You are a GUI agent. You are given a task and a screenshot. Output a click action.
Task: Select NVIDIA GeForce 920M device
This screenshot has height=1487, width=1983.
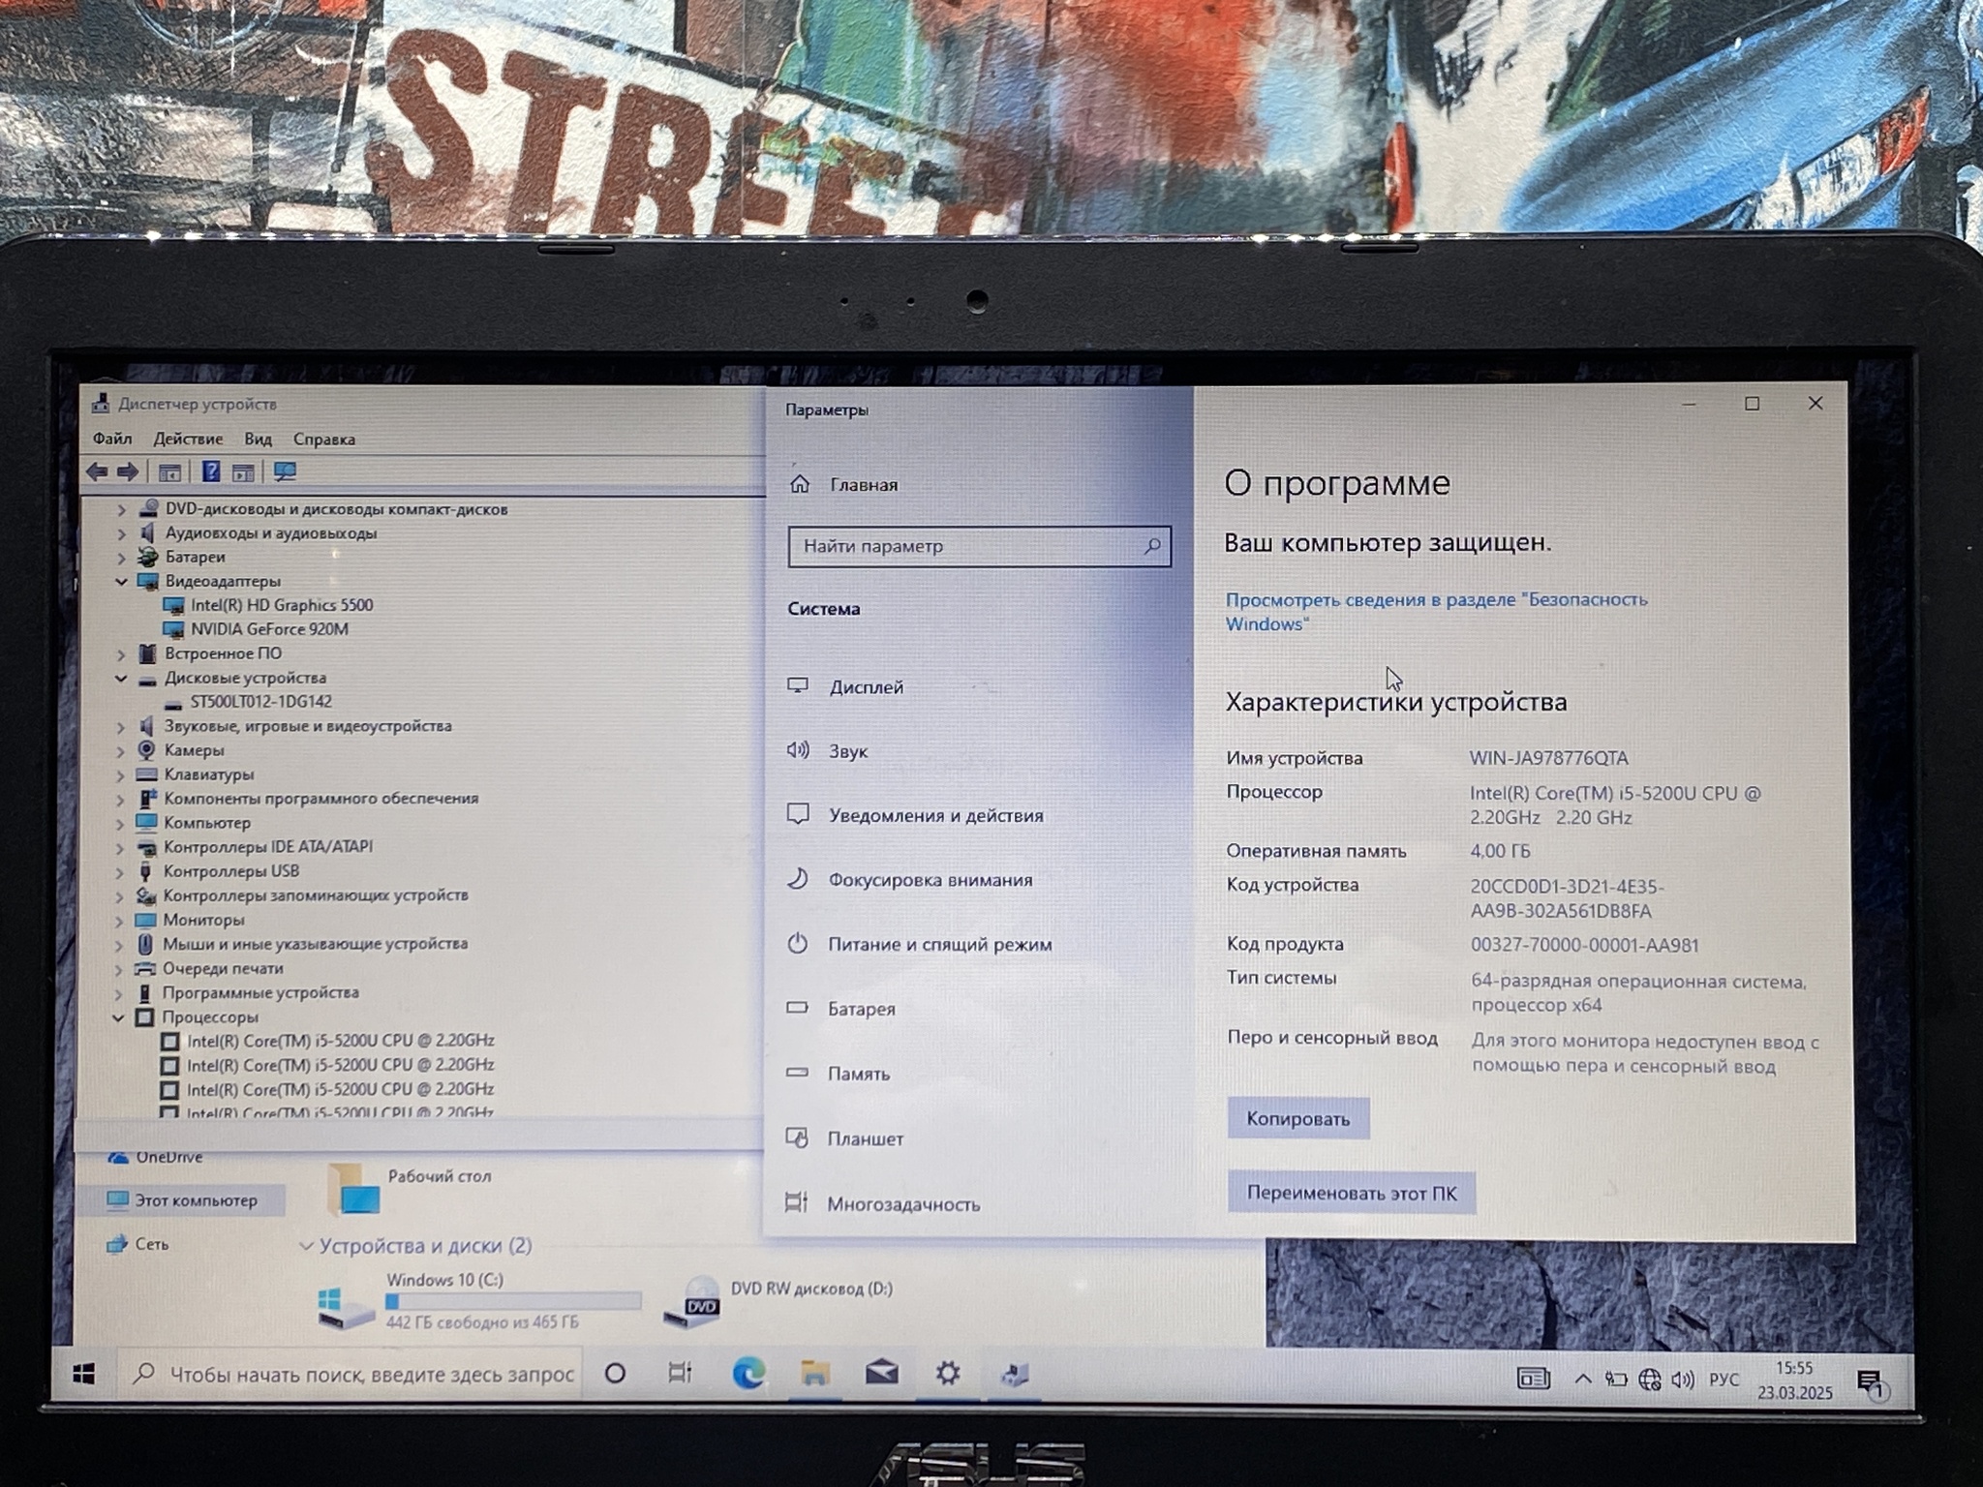(x=269, y=629)
